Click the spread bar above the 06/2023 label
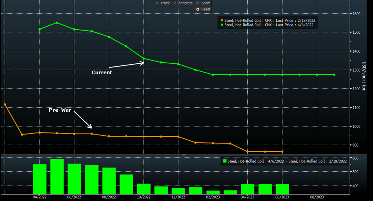 point(282,189)
